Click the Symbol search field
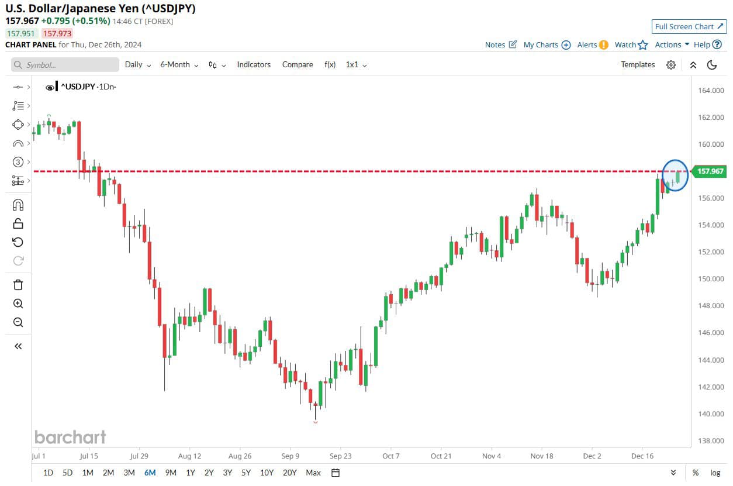The image size is (733, 486). 65,65
